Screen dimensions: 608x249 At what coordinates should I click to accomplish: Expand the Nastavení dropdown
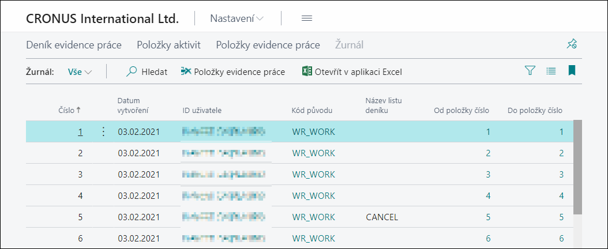[237, 18]
